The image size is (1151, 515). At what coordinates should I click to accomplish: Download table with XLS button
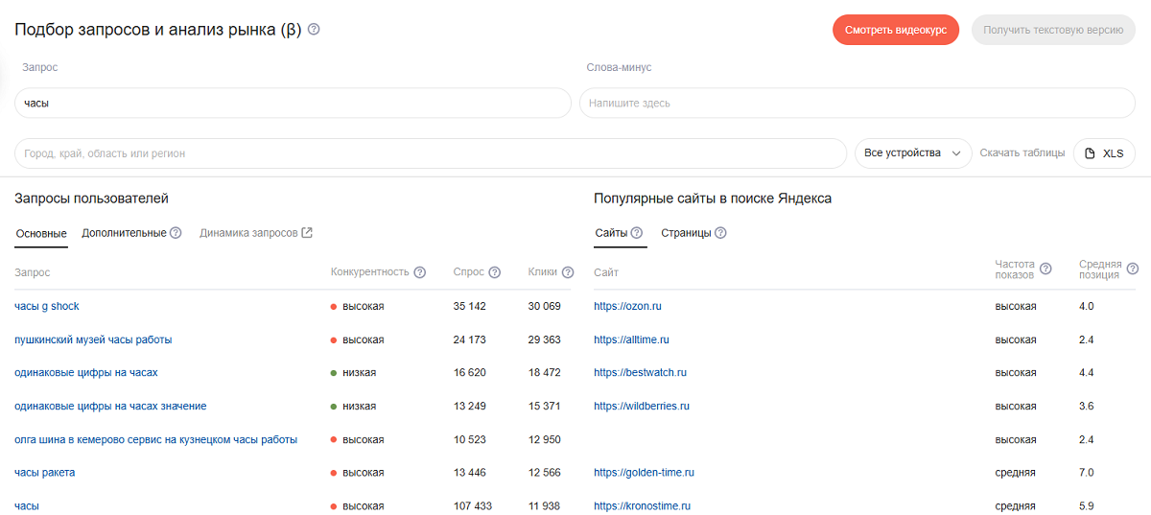1103,153
